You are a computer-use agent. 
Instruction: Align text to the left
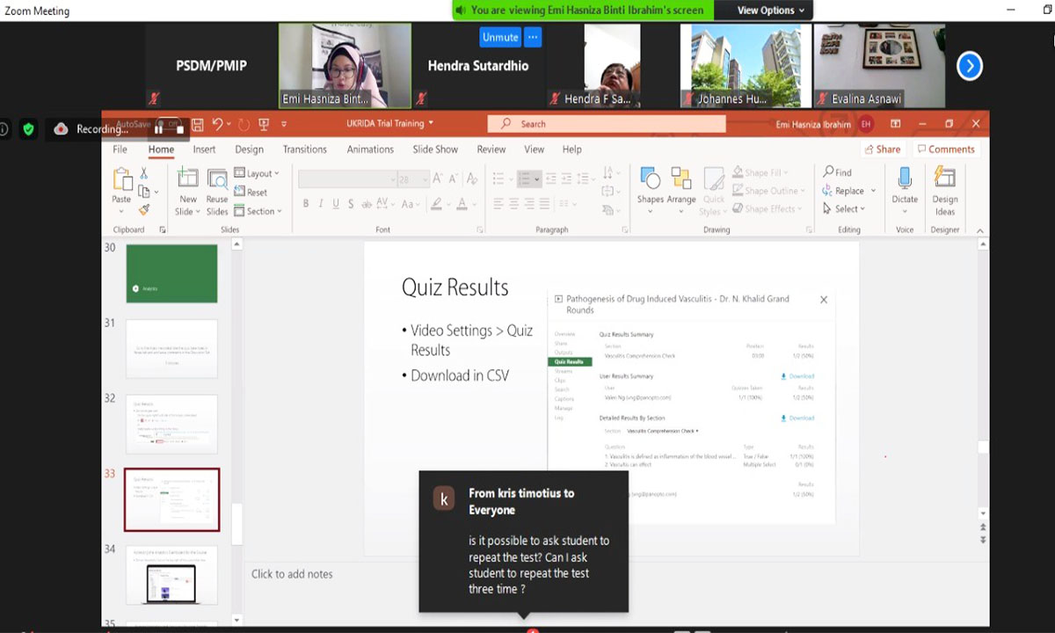coord(498,204)
